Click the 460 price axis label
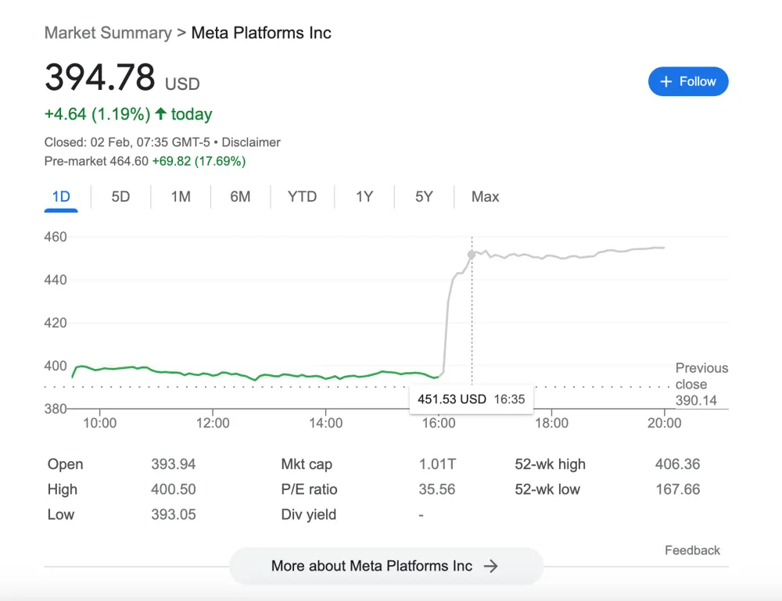782x601 pixels. (x=56, y=237)
